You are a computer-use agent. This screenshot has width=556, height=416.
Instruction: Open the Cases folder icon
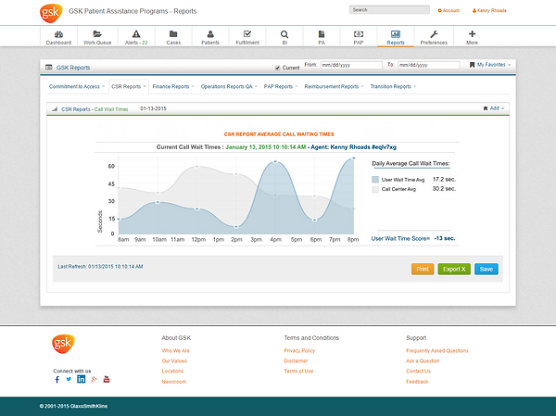(x=173, y=34)
